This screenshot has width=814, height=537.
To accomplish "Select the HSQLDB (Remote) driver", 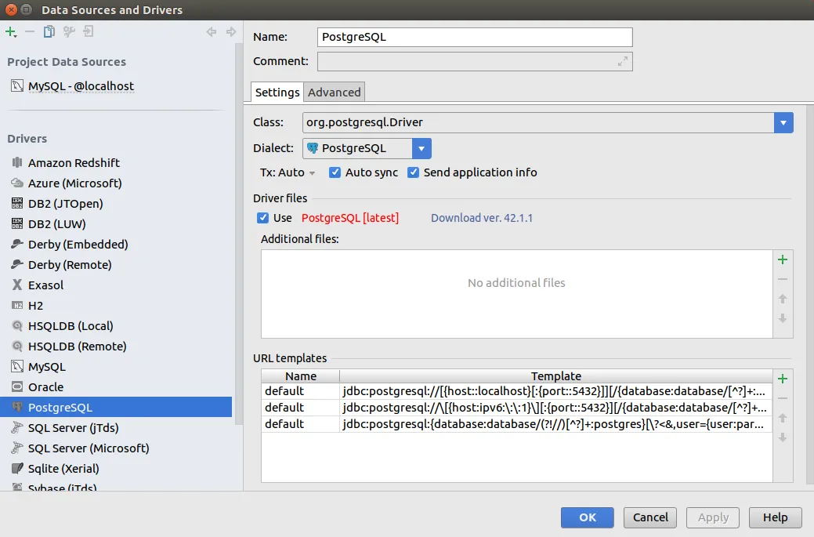I will click(x=116, y=346).
